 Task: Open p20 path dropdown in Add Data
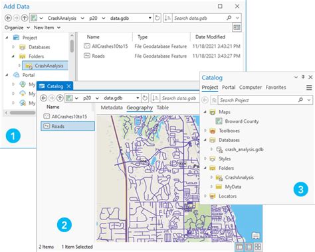coord(104,18)
